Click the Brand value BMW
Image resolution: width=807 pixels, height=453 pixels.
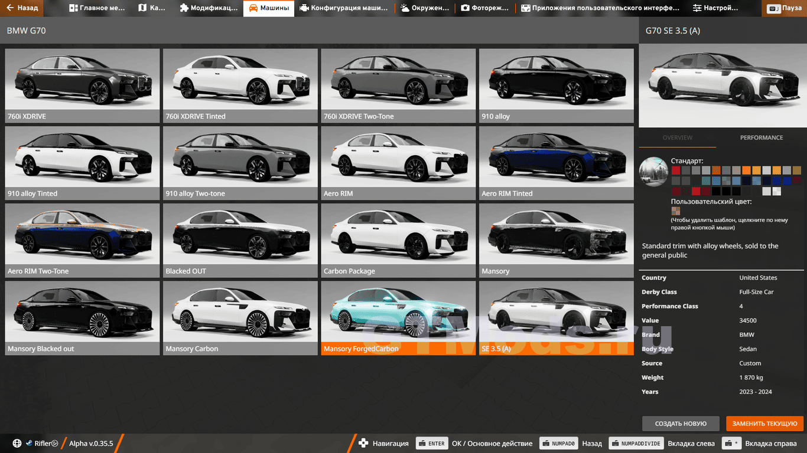tap(747, 334)
